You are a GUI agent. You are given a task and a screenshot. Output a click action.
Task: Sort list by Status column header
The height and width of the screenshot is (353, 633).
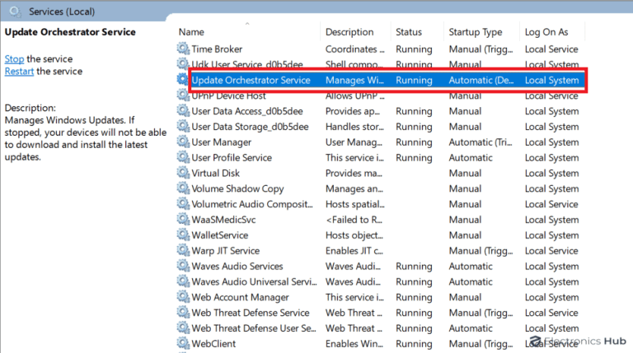coord(409,32)
